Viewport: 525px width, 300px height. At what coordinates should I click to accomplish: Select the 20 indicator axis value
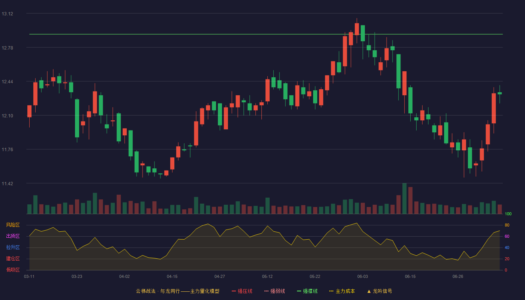[507, 259]
